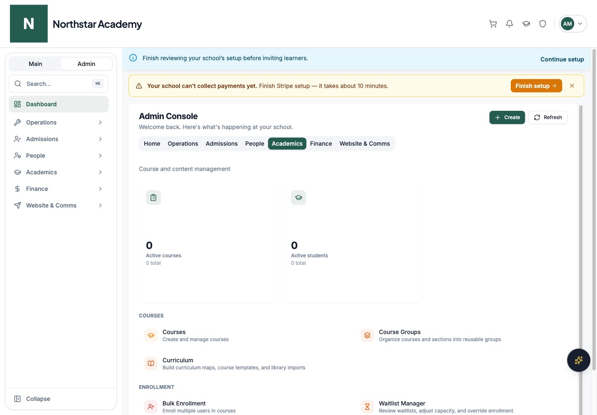Select the People tab in Admin Console

point(255,144)
